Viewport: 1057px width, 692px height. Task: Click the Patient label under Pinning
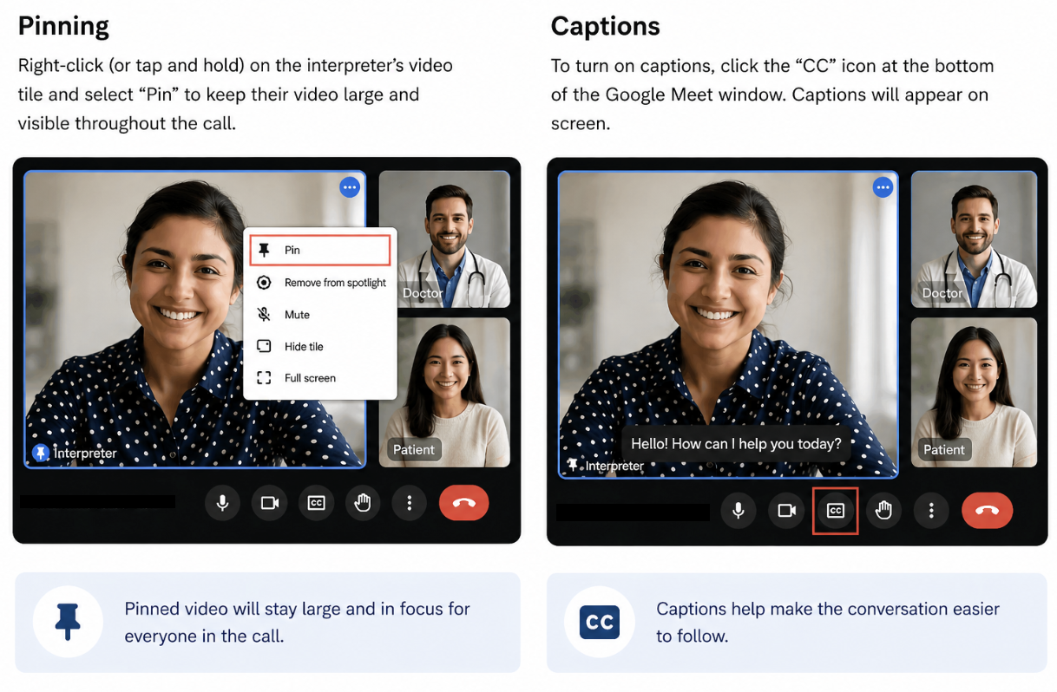414,449
